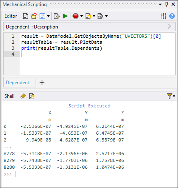The width and height of the screenshot is (178, 188).
Task: Click line 4 in the script editor
Action: pyautogui.click(x=97, y=54)
